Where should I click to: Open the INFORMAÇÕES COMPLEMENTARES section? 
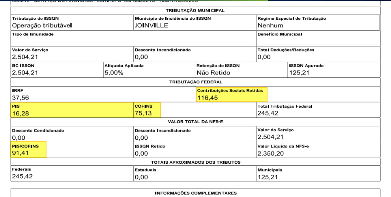pyautogui.click(x=195, y=193)
